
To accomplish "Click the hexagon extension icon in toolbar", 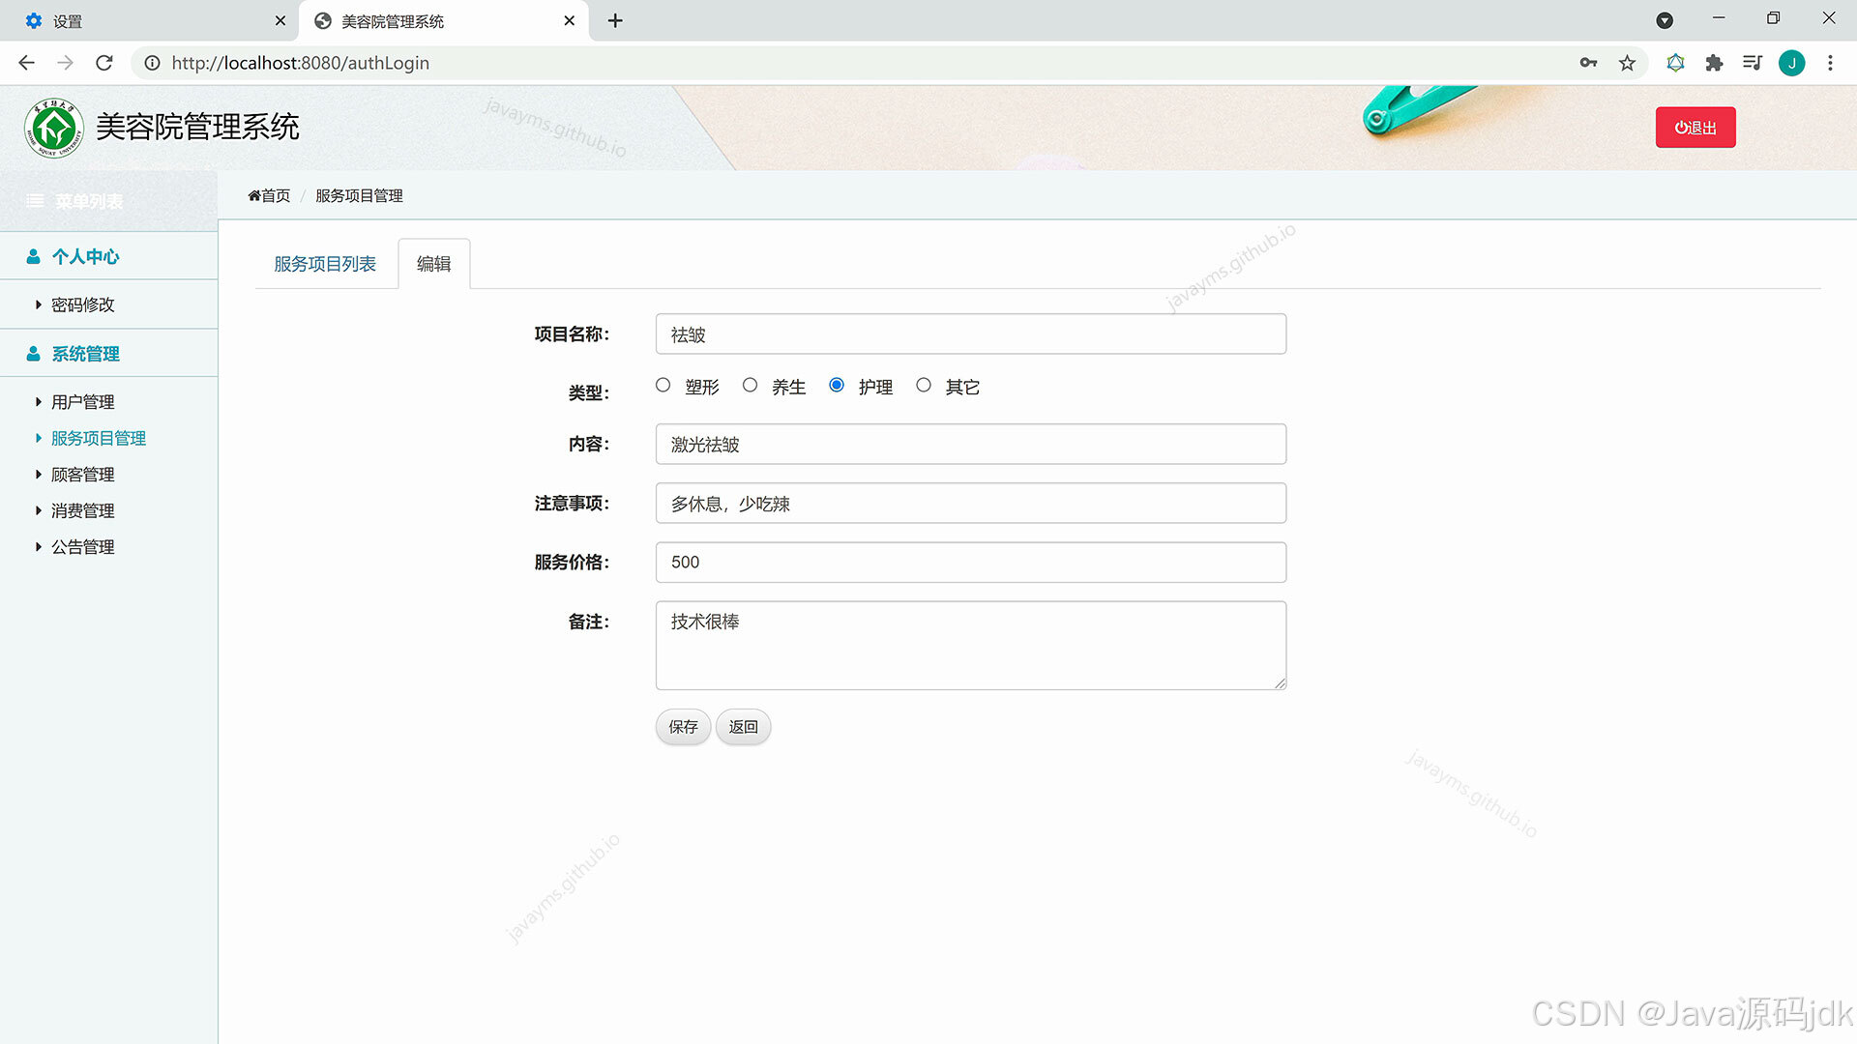I will (x=1675, y=63).
